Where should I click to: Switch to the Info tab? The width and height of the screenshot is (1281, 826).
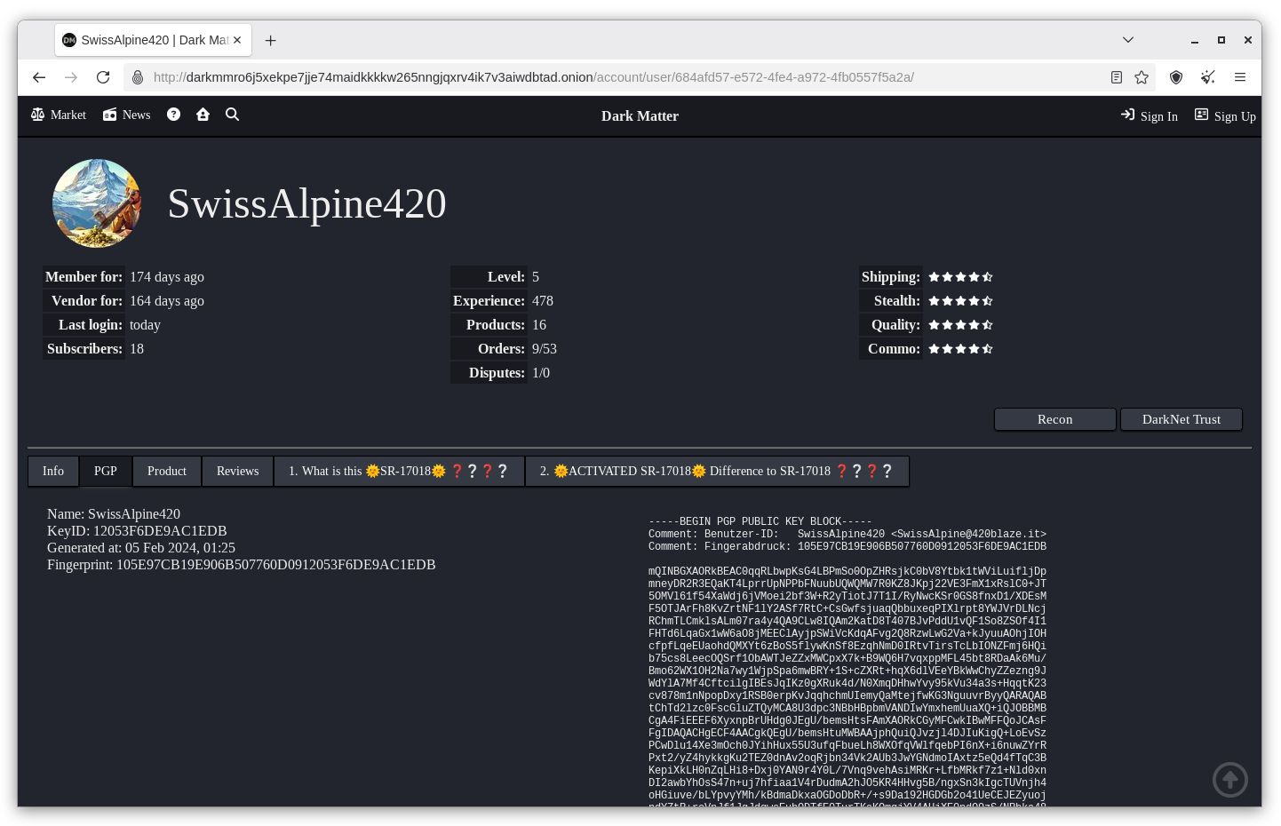(x=53, y=471)
